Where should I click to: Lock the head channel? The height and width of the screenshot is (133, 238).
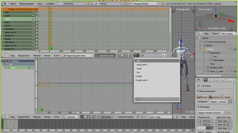(36, 25)
